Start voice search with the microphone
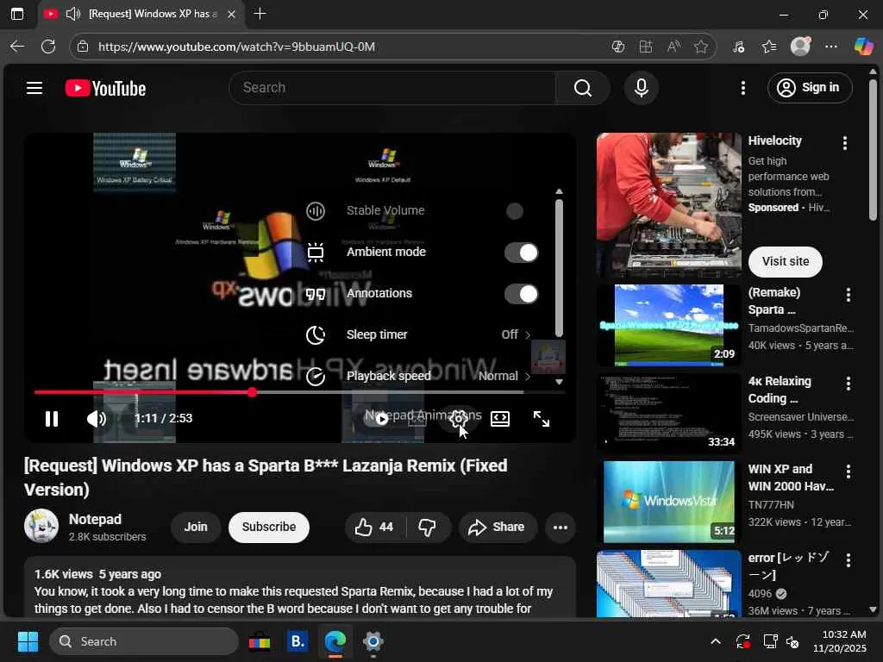This screenshot has width=883, height=662. [x=641, y=88]
